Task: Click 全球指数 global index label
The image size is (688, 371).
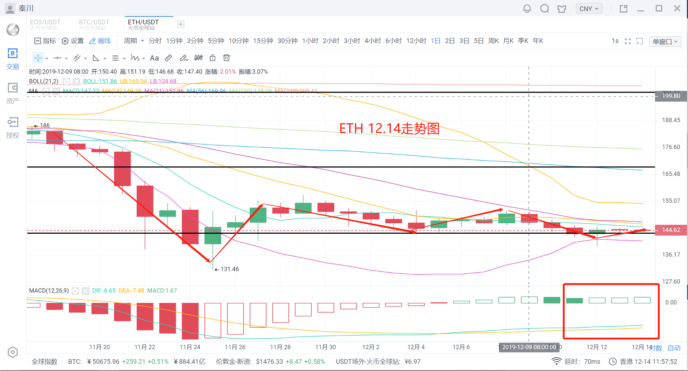Action: 44,362
